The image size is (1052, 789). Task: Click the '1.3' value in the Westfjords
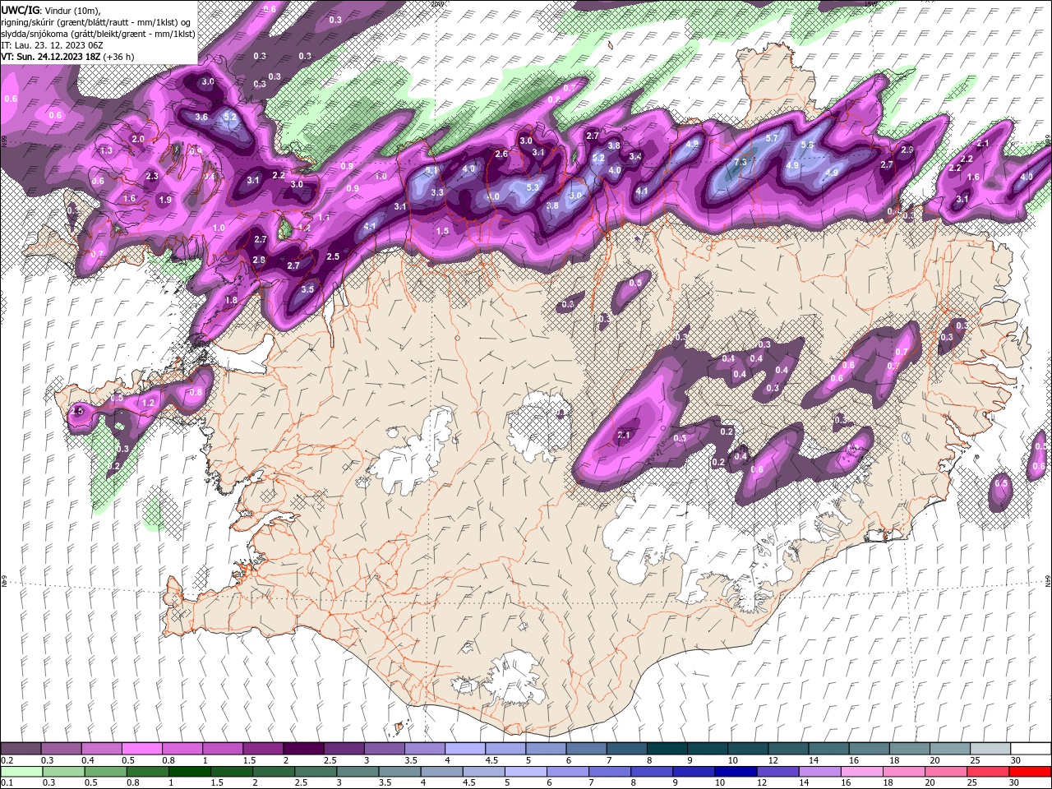point(106,151)
